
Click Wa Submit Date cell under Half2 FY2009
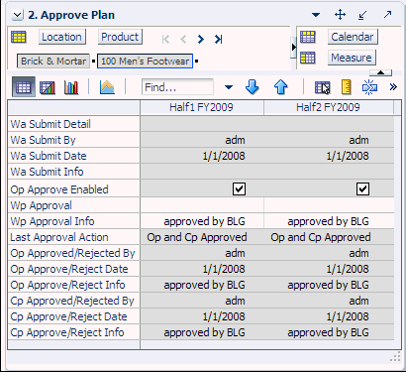329,156
